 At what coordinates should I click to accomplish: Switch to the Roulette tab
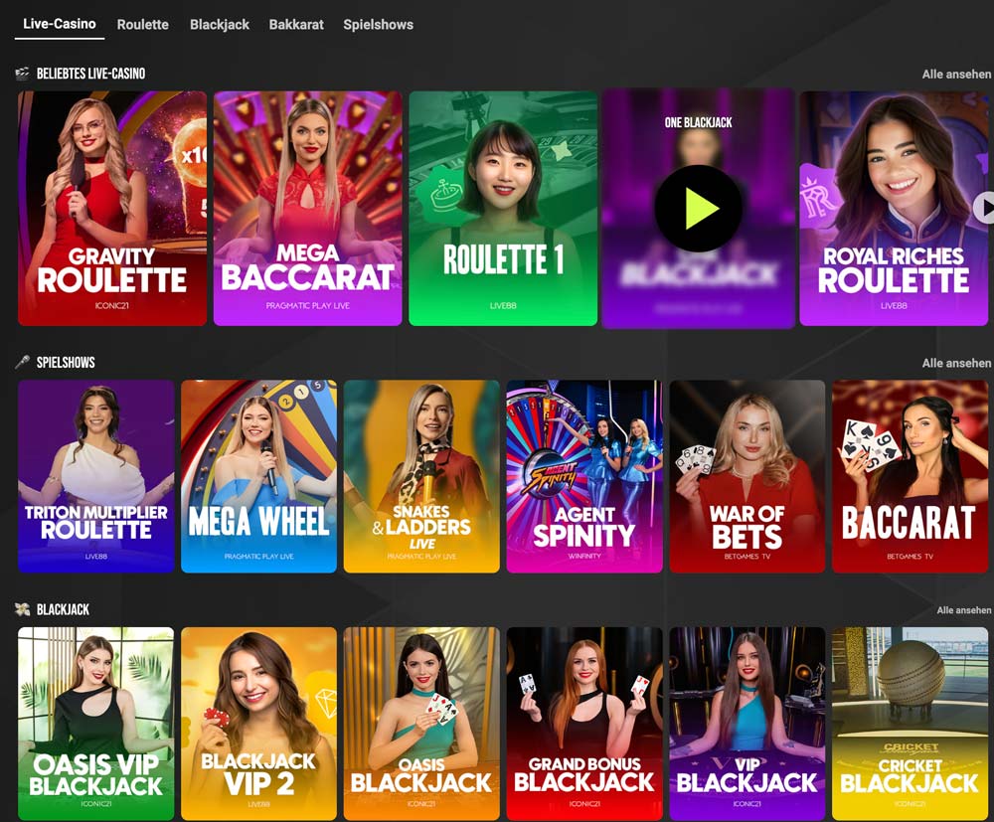[142, 24]
